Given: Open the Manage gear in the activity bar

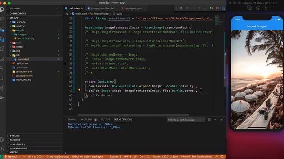Looking at the screenshot, I should point(2,149).
